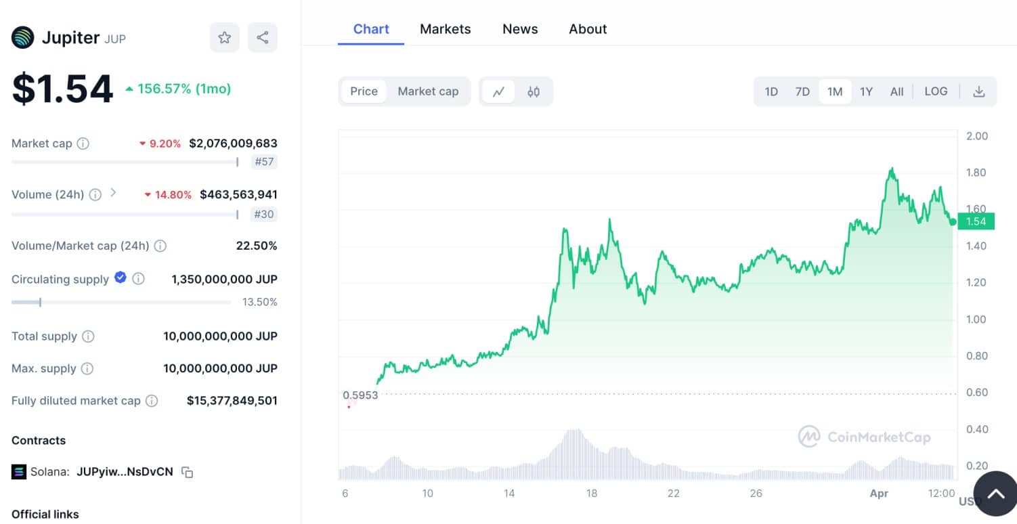1017x524 pixels.
Task: Set chart range to All
Action: (896, 91)
